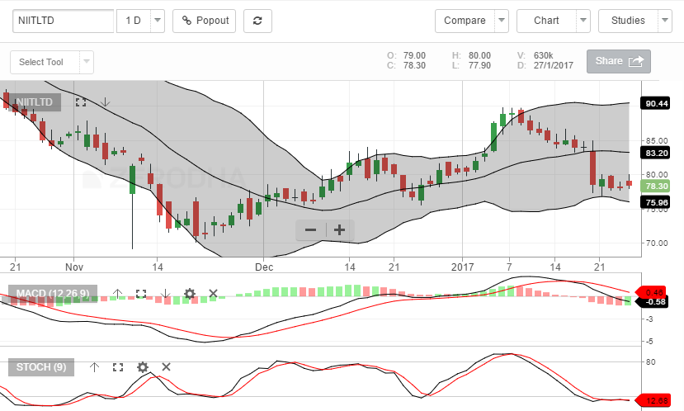Image resolution: width=684 pixels, height=411 pixels.
Task: Open STOCH study settings gear
Action: [142, 367]
